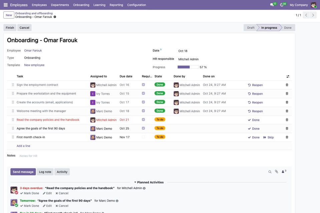Open the Reporting menu
Screen dimensions: 320x213
[x=116, y=5]
